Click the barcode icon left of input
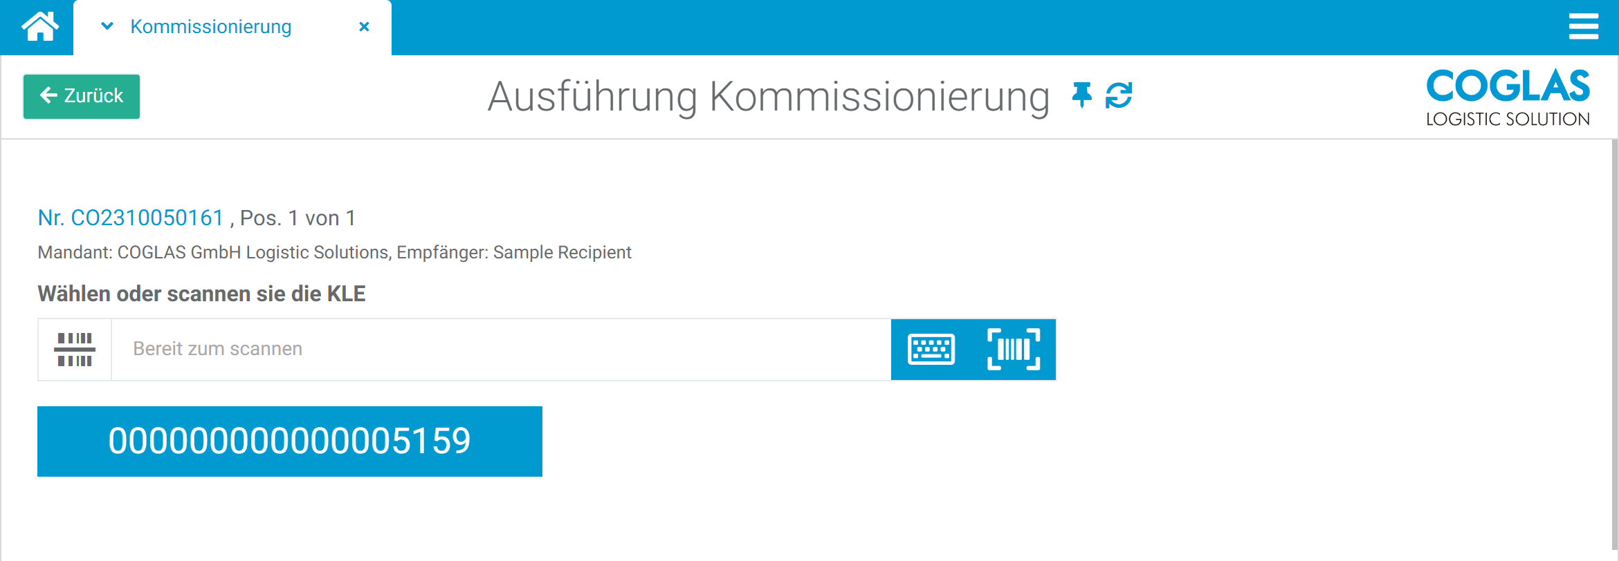This screenshot has width=1619, height=561. [x=75, y=350]
